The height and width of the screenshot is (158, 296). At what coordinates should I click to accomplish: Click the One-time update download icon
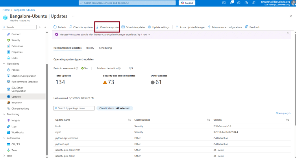[x=97, y=27]
